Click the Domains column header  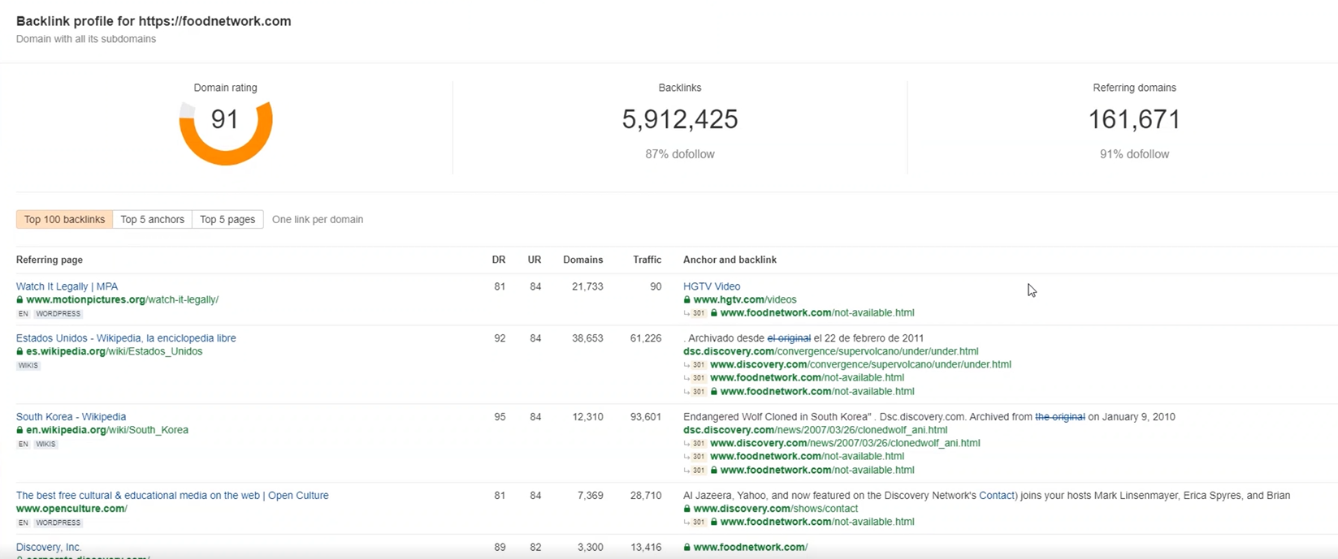pyautogui.click(x=583, y=260)
